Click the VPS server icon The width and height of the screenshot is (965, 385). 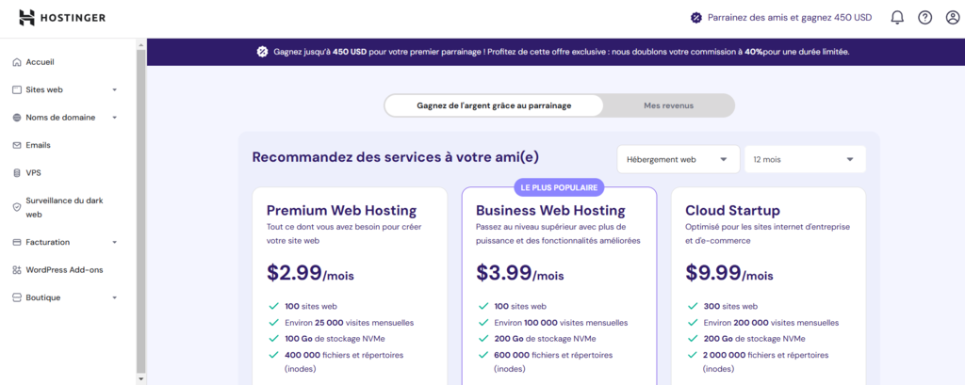click(17, 173)
